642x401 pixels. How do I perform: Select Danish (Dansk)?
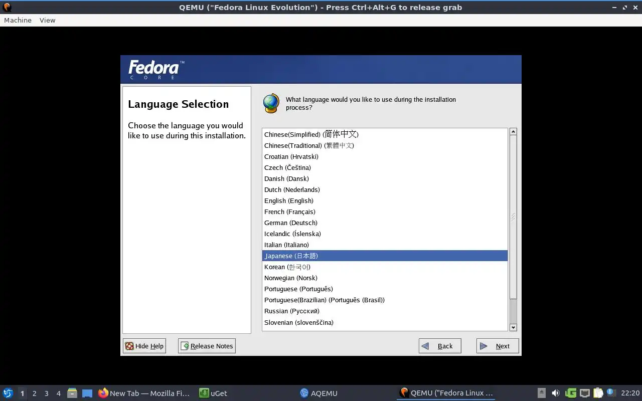click(385, 178)
